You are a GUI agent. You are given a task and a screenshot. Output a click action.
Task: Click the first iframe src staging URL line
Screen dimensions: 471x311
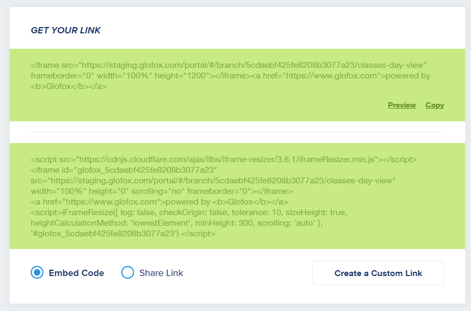pyautogui.click(x=228, y=65)
